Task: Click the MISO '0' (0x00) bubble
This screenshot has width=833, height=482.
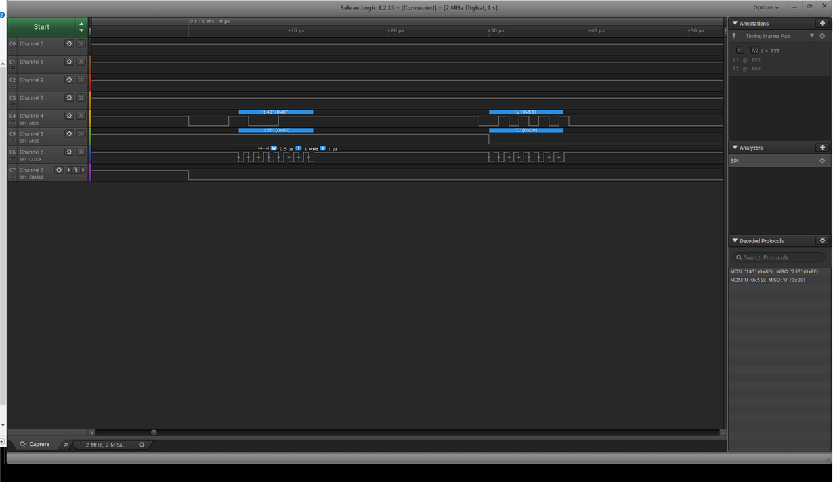Action: pos(526,130)
